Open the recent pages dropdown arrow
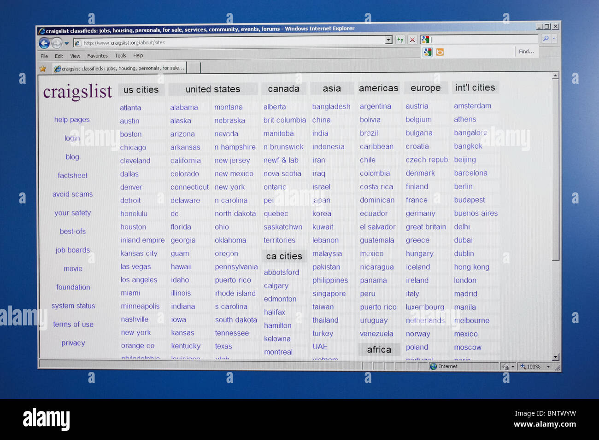 66,43
